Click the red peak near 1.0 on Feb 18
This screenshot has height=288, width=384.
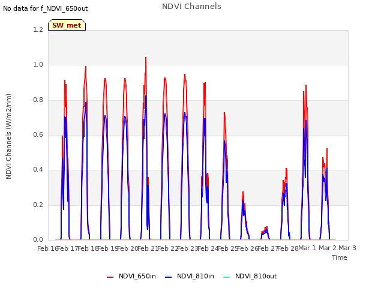click(x=86, y=67)
